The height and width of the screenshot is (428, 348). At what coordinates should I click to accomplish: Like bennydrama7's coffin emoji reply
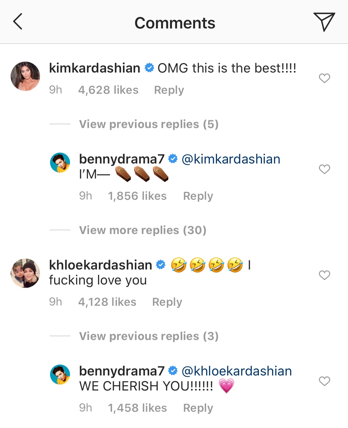pyautogui.click(x=324, y=169)
